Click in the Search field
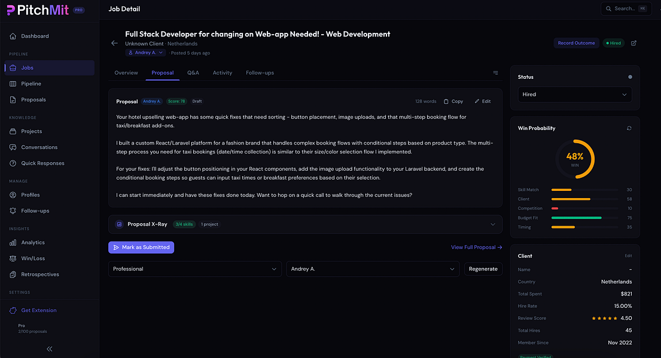This screenshot has height=358, width=661. tap(626, 8)
